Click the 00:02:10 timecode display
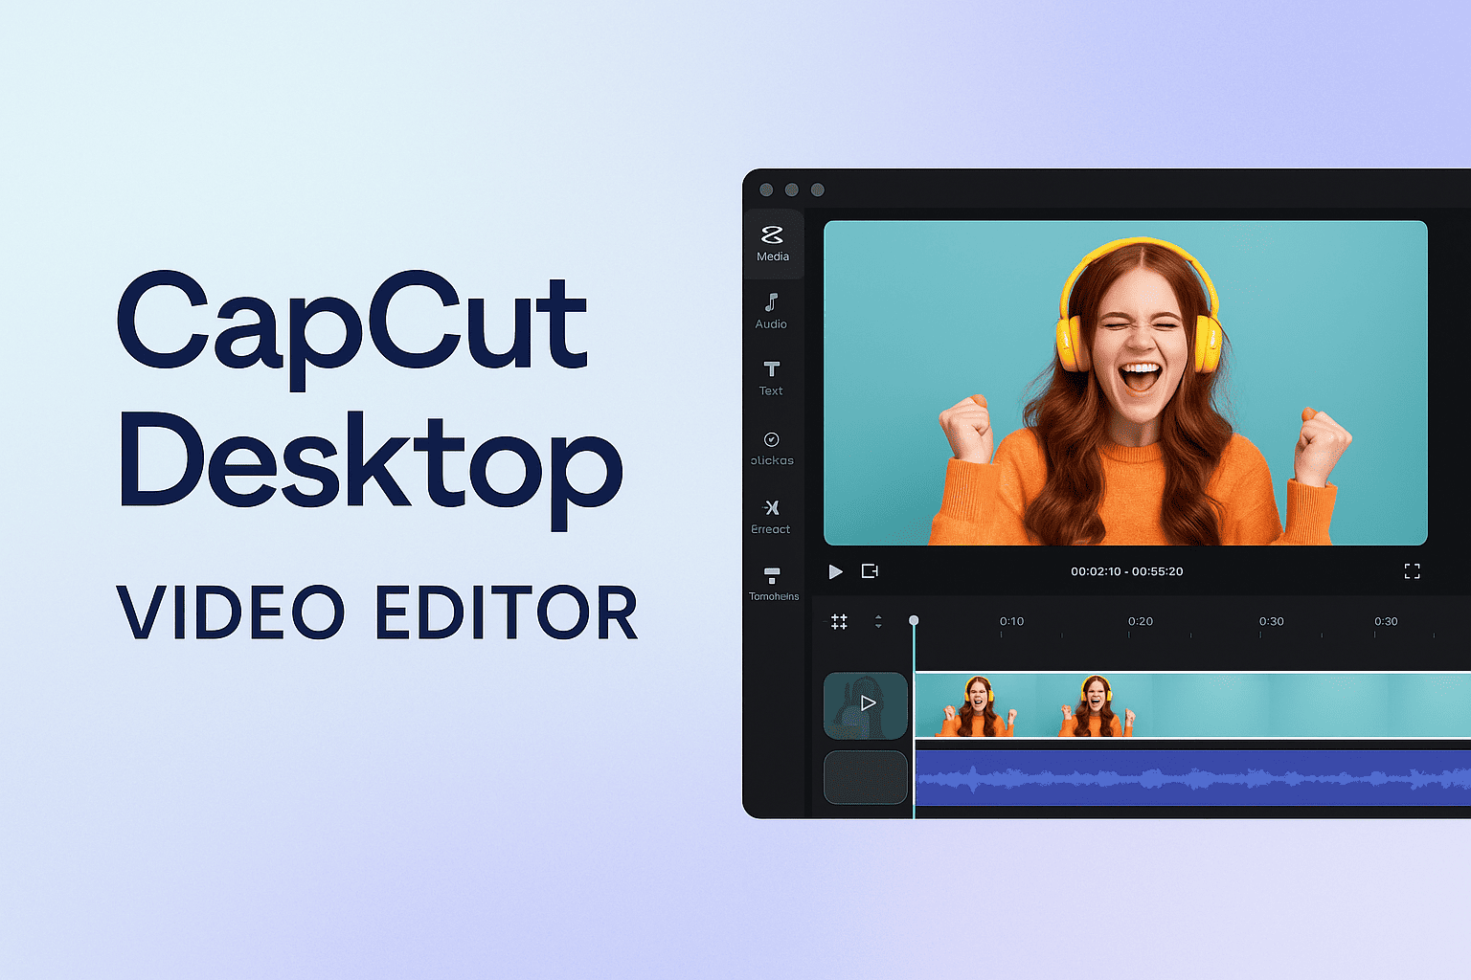This screenshot has width=1471, height=980. 1126,570
